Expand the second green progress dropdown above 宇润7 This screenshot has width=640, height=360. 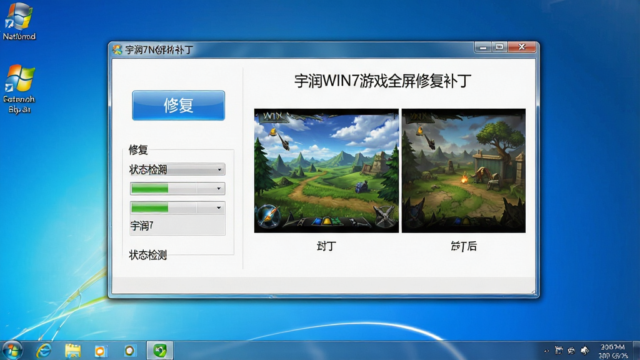(219, 207)
